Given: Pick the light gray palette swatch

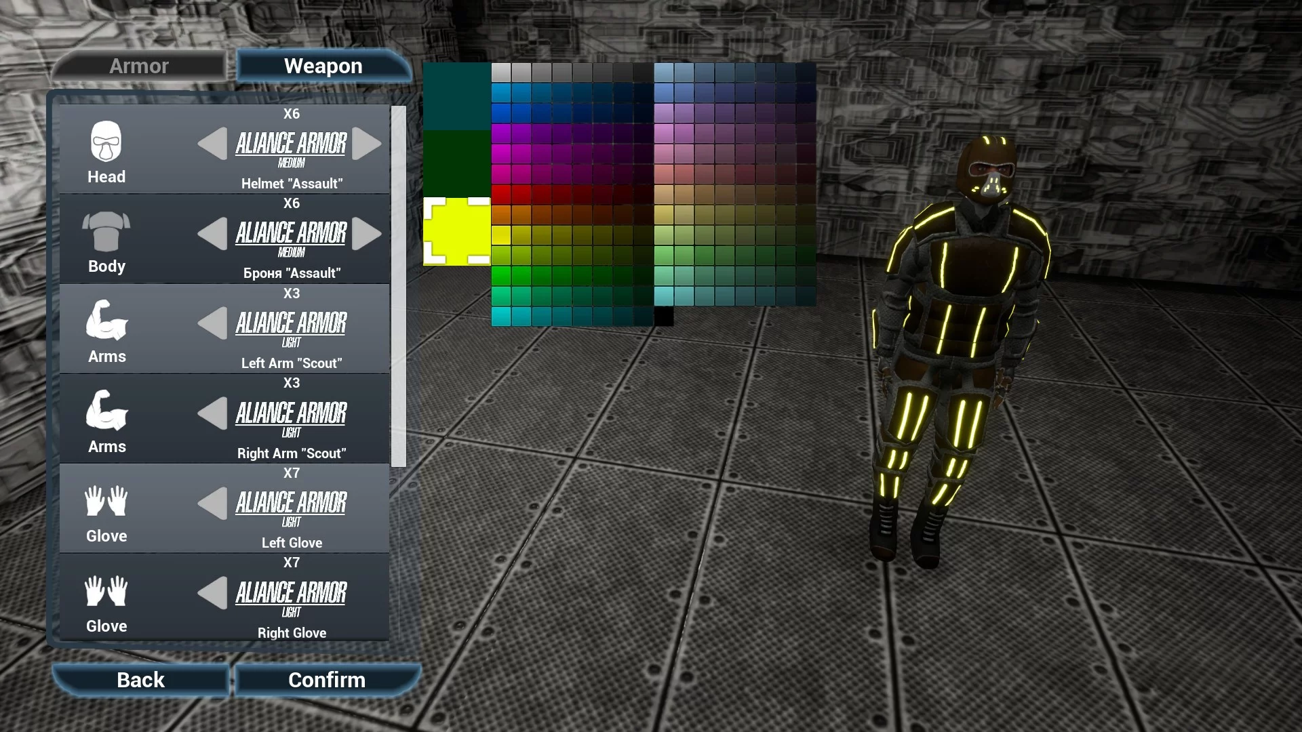Looking at the screenshot, I should 501,73.
